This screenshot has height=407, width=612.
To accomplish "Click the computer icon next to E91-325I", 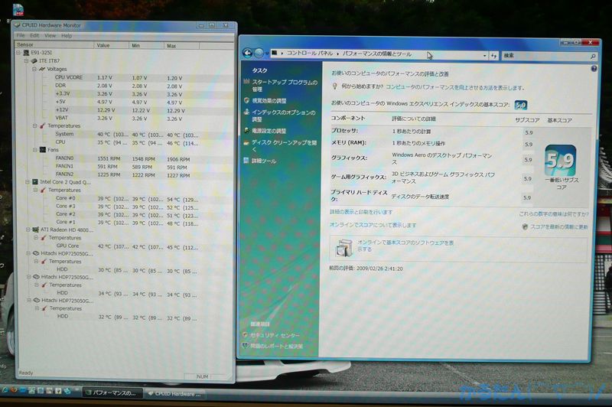I will 26,53.
